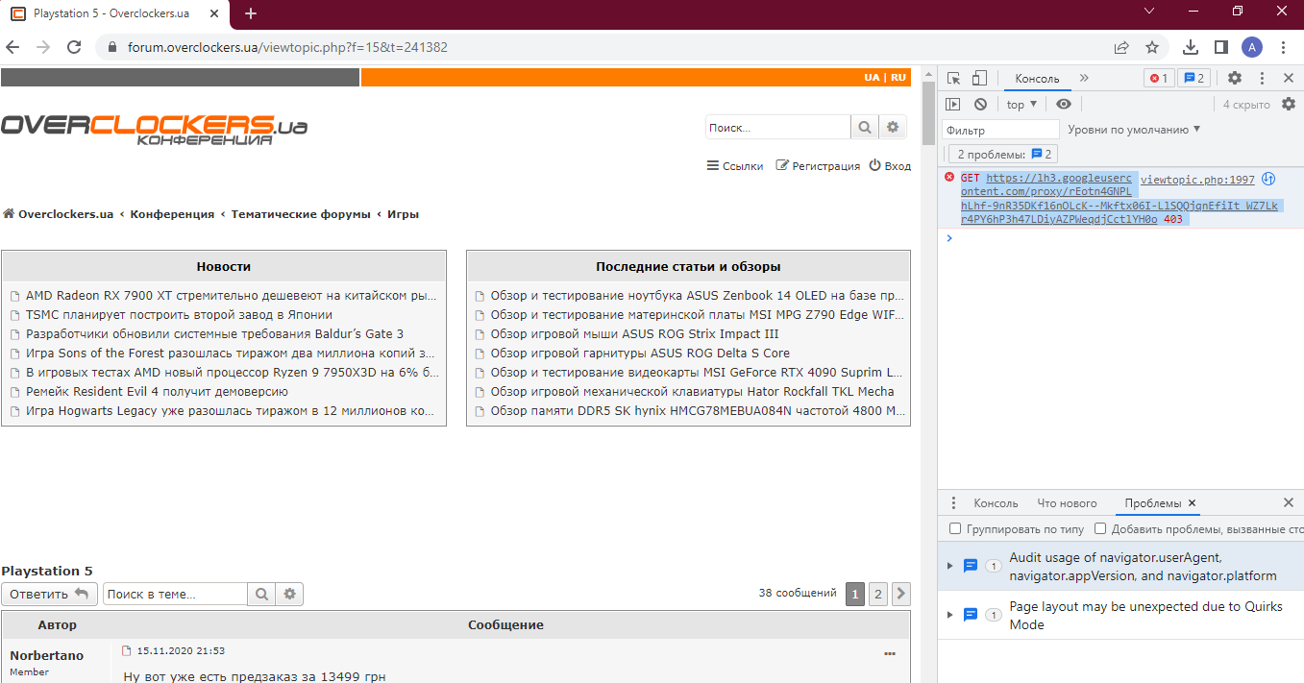
Task: Switch to the top 'Консоль' DevTools tab
Action: tap(1037, 79)
